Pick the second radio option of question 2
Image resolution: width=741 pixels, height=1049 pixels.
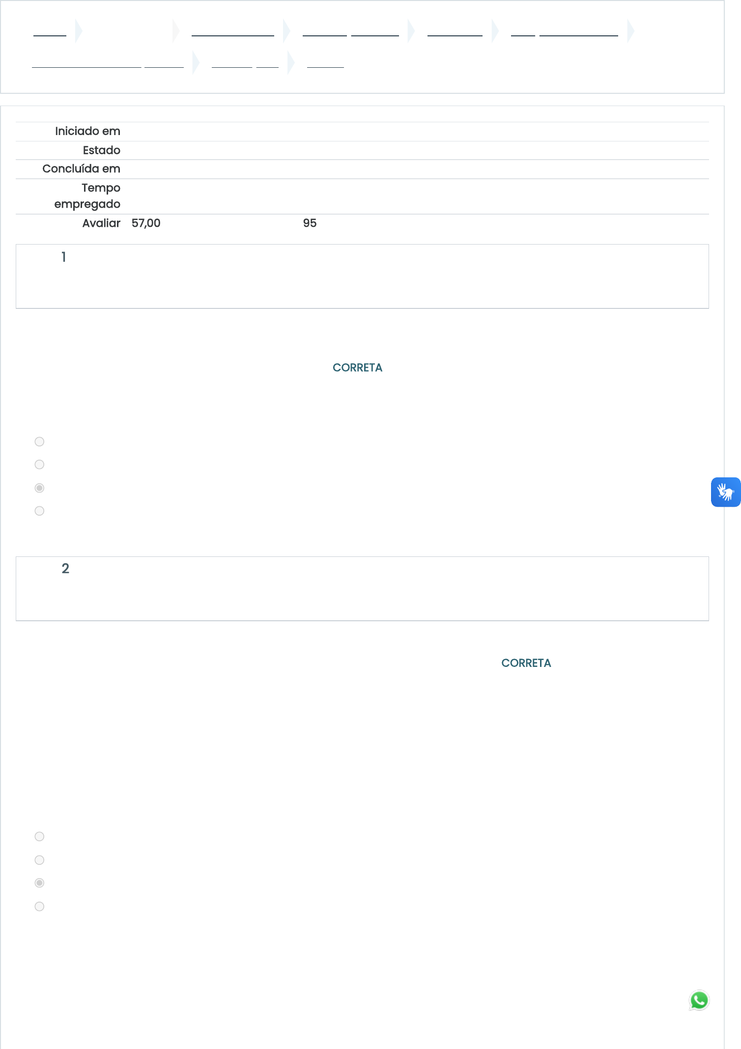[40, 860]
